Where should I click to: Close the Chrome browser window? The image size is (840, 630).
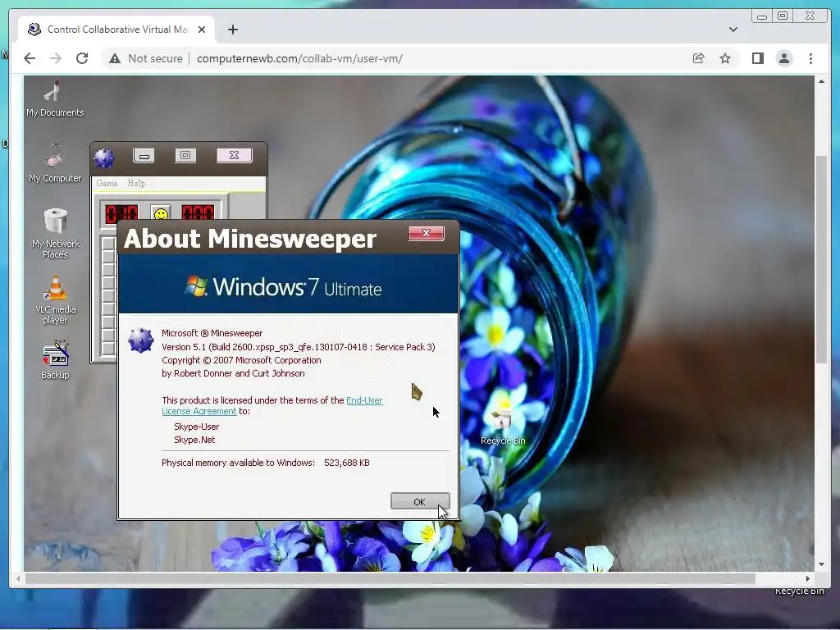[810, 16]
